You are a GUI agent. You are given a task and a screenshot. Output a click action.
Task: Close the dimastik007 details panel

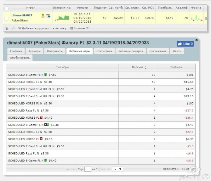tap(197, 40)
